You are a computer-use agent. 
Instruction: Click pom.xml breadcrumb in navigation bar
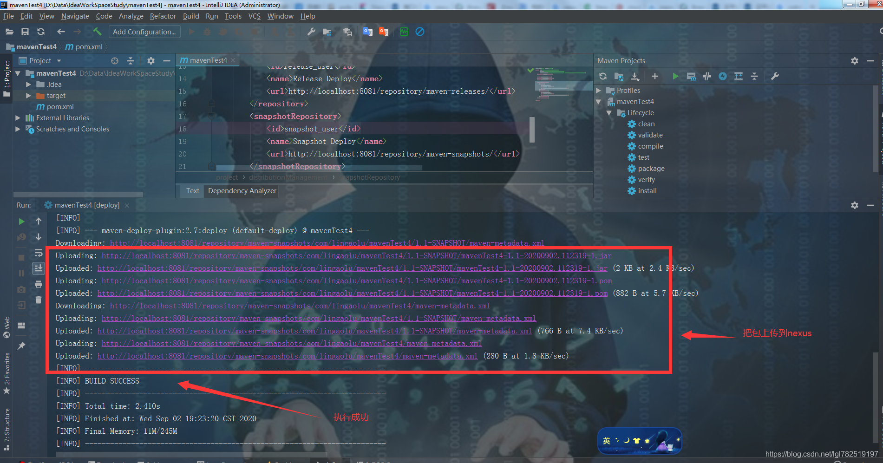pos(84,47)
